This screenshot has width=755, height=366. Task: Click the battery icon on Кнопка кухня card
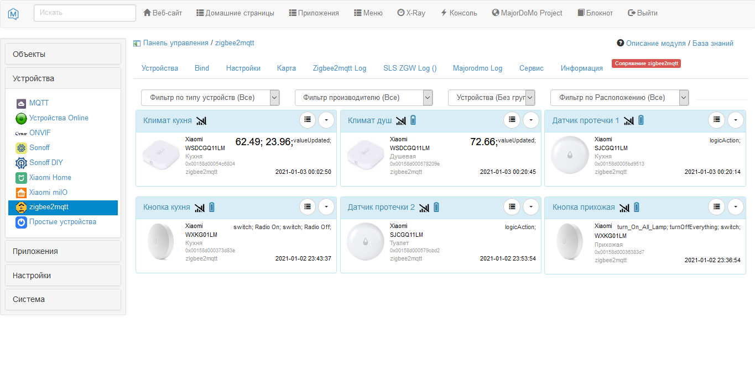point(212,207)
